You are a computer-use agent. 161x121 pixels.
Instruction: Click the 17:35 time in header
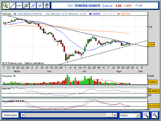[139, 6]
